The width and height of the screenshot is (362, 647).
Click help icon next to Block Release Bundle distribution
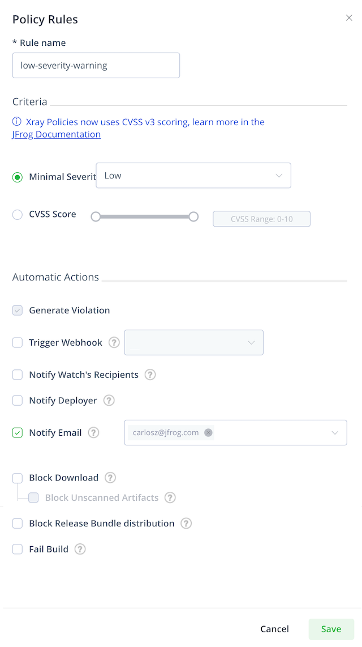[186, 523]
